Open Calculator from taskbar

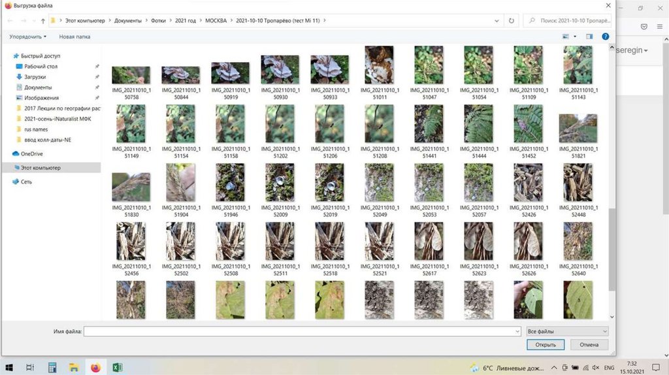[x=52, y=367]
